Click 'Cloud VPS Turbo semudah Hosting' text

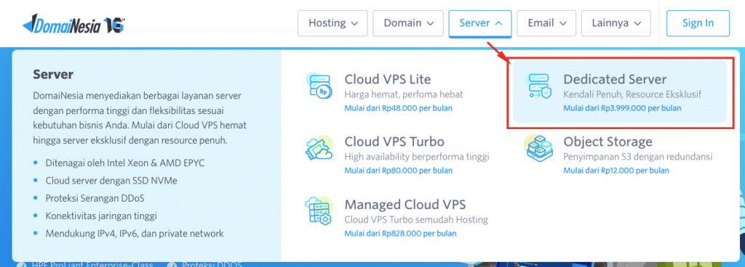tap(416, 220)
